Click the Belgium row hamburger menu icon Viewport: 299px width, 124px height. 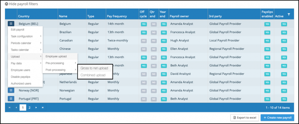(11, 24)
